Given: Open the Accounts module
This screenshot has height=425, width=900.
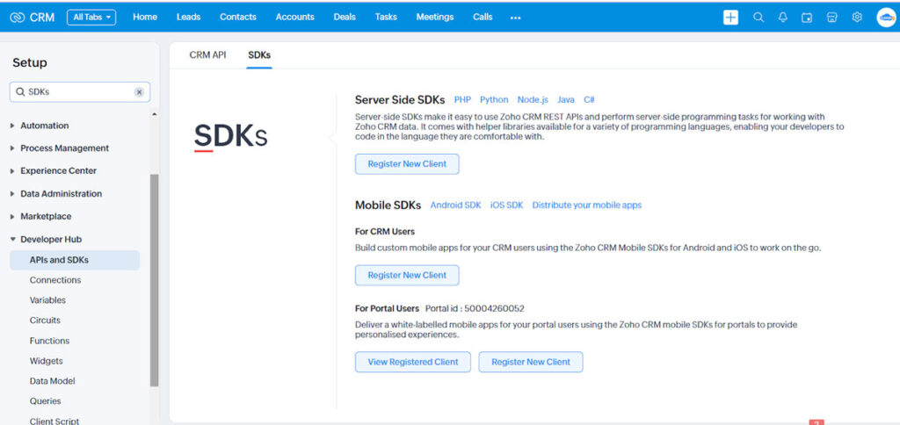Looking at the screenshot, I should click(295, 18).
